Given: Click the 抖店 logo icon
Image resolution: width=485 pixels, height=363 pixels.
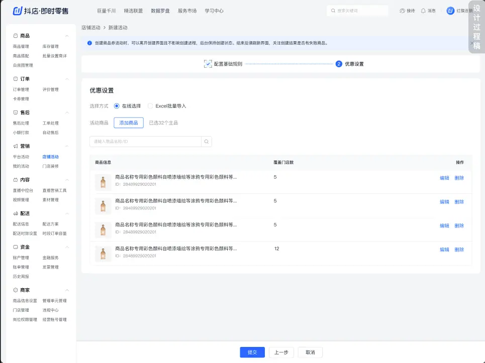Looking at the screenshot, I should pyautogui.click(x=17, y=11).
